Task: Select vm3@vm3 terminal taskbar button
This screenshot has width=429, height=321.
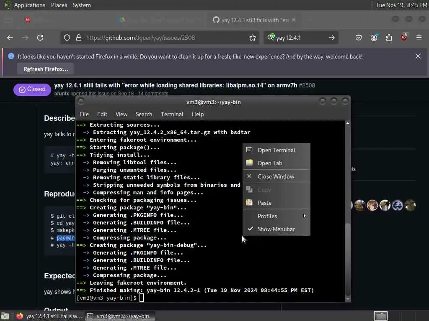Action: click(x=120, y=316)
